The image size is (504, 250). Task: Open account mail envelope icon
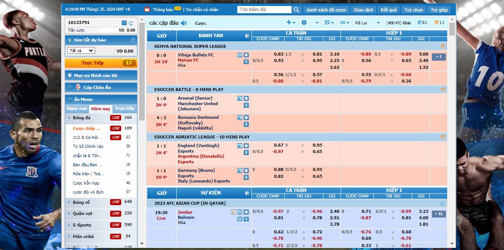pos(124,23)
